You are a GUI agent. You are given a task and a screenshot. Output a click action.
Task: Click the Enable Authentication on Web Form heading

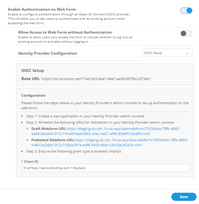[42, 10]
